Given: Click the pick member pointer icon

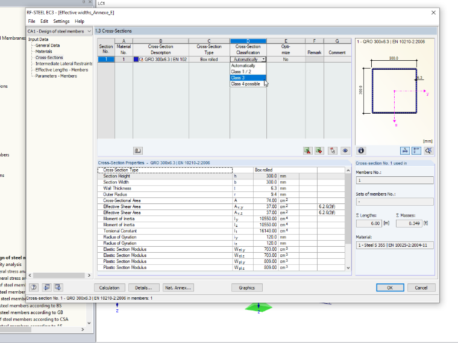Looking at the screenshot, I should (333, 150).
